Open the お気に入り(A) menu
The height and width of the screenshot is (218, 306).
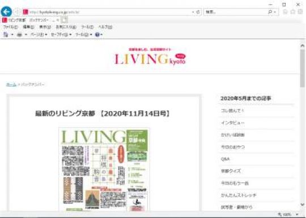66,27
